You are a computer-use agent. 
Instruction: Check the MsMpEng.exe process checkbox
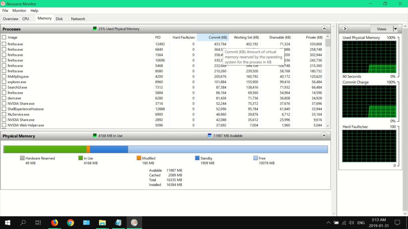coord(4,76)
